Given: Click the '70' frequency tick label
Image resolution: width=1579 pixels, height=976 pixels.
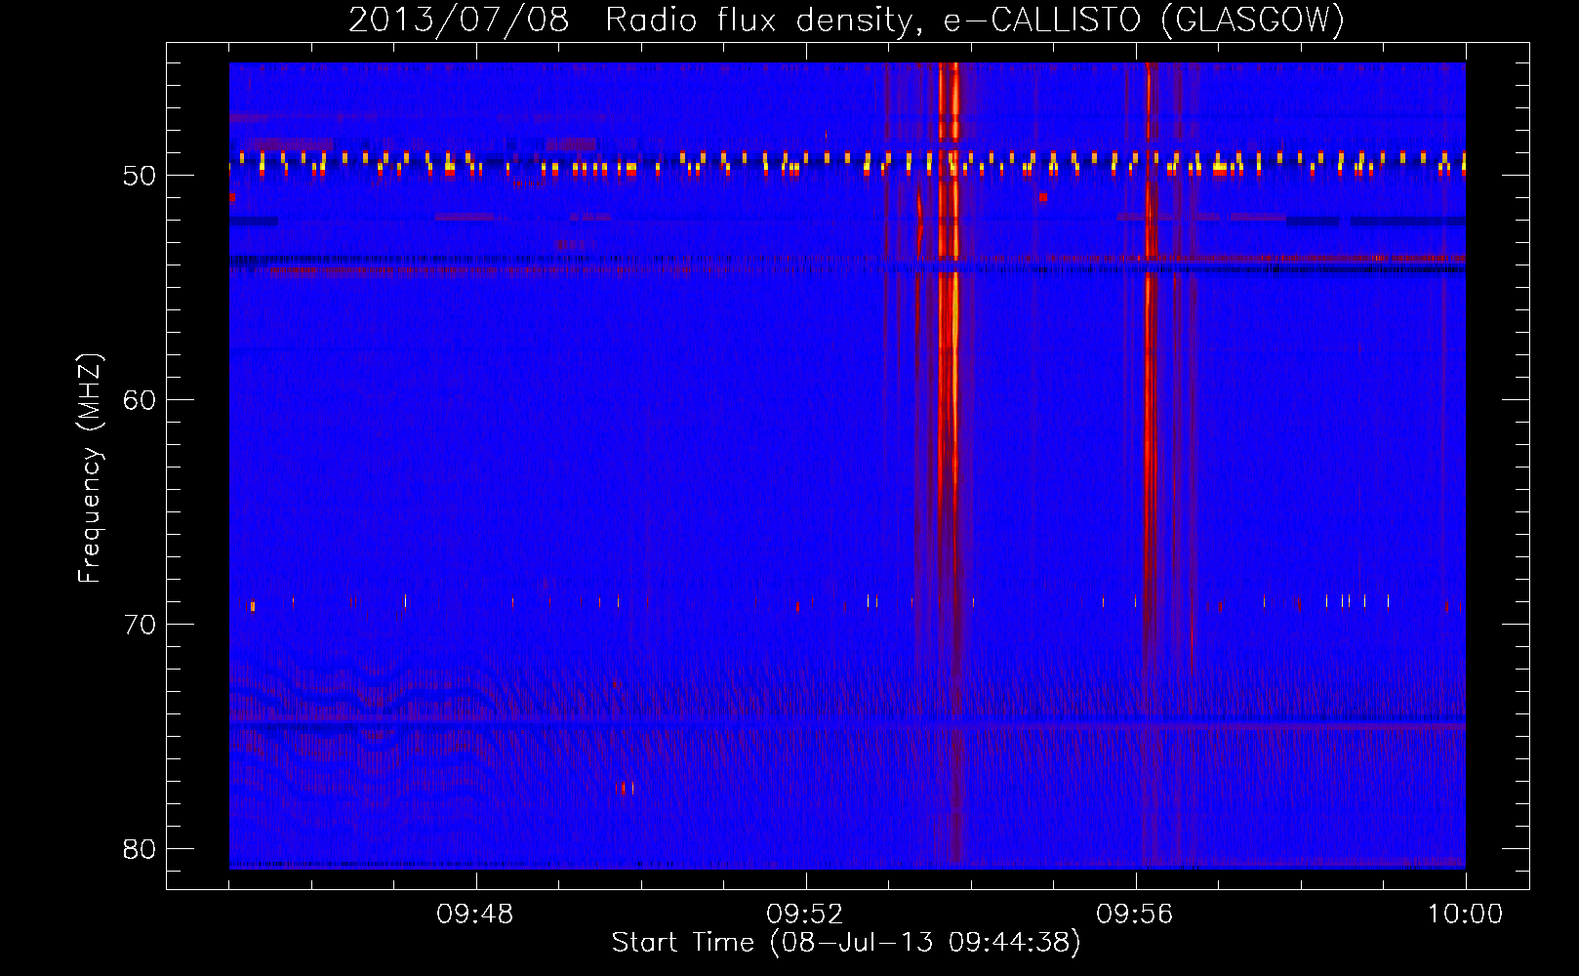Looking at the screenshot, I should [x=140, y=625].
